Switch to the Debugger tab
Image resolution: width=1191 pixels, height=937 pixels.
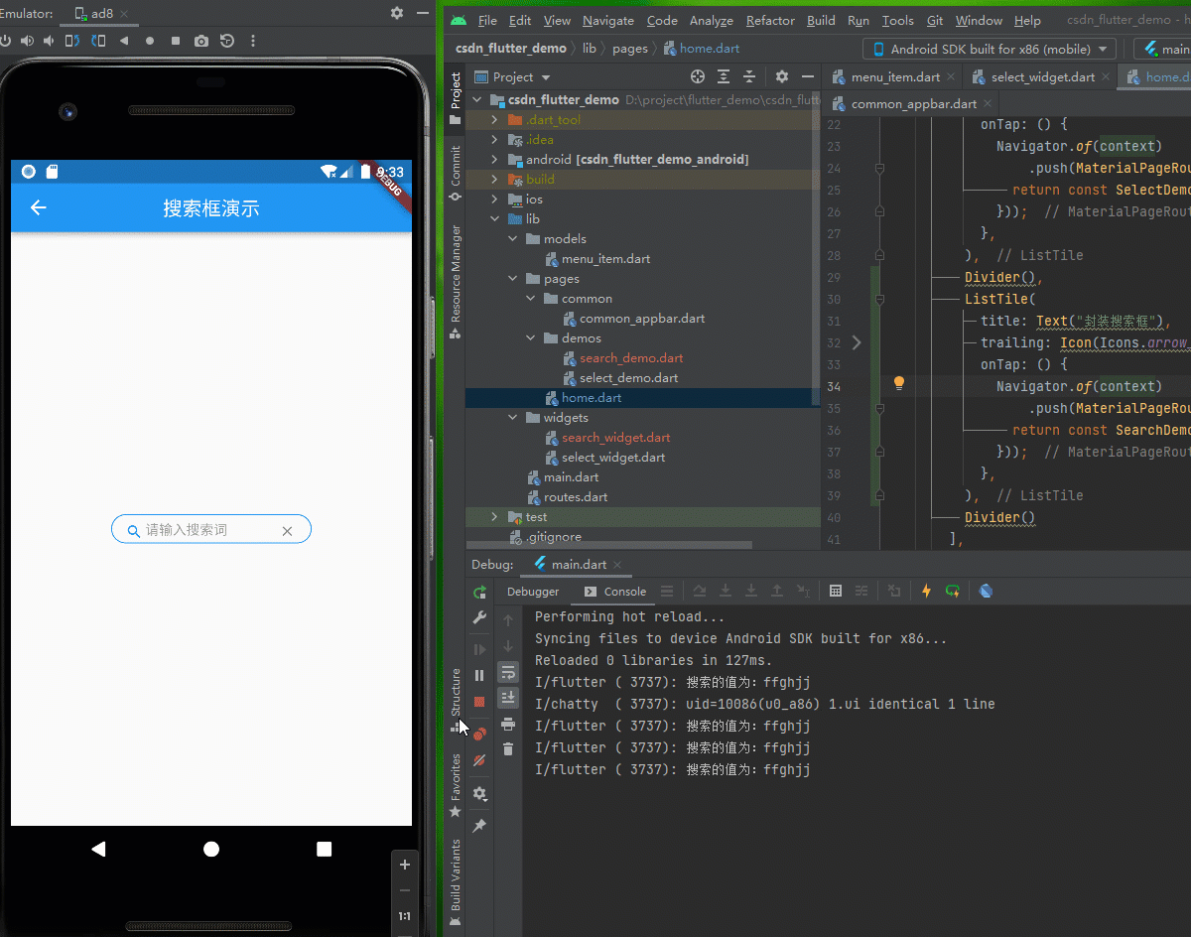tap(533, 592)
